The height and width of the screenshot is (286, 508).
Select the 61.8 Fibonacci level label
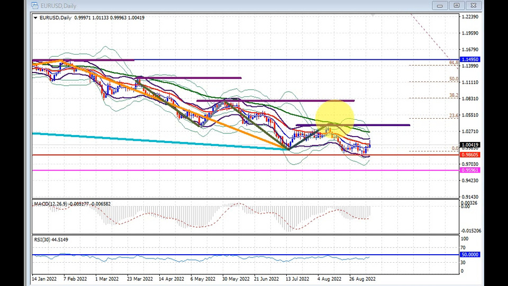pos(453,62)
